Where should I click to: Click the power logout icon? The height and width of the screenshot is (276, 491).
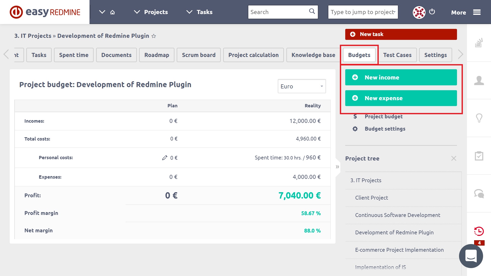[x=432, y=11]
